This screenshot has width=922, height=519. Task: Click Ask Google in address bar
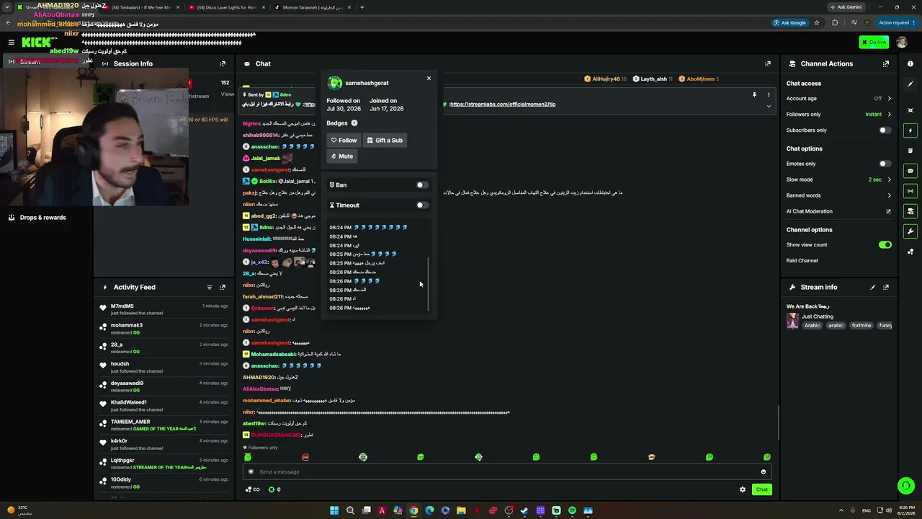click(790, 22)
